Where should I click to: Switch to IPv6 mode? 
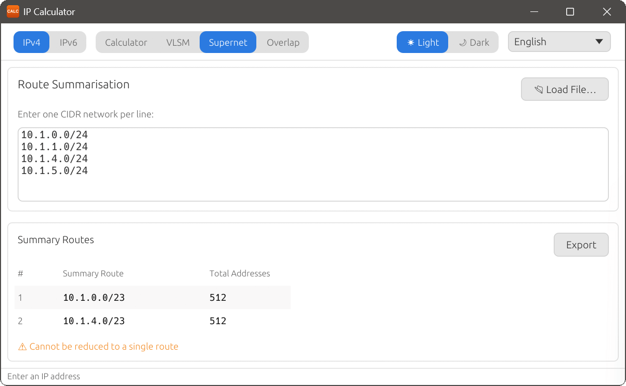(x=68, y=43)
